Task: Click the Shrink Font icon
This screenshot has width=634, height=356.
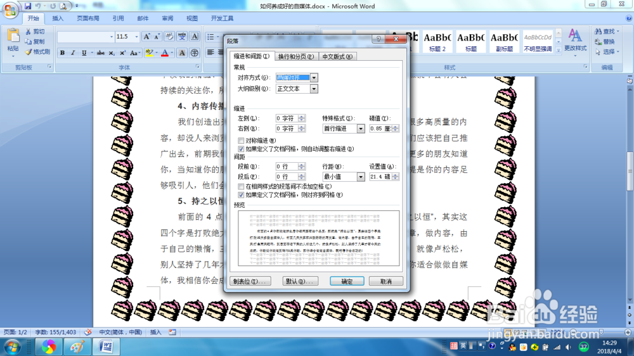Action: point(157,37)
